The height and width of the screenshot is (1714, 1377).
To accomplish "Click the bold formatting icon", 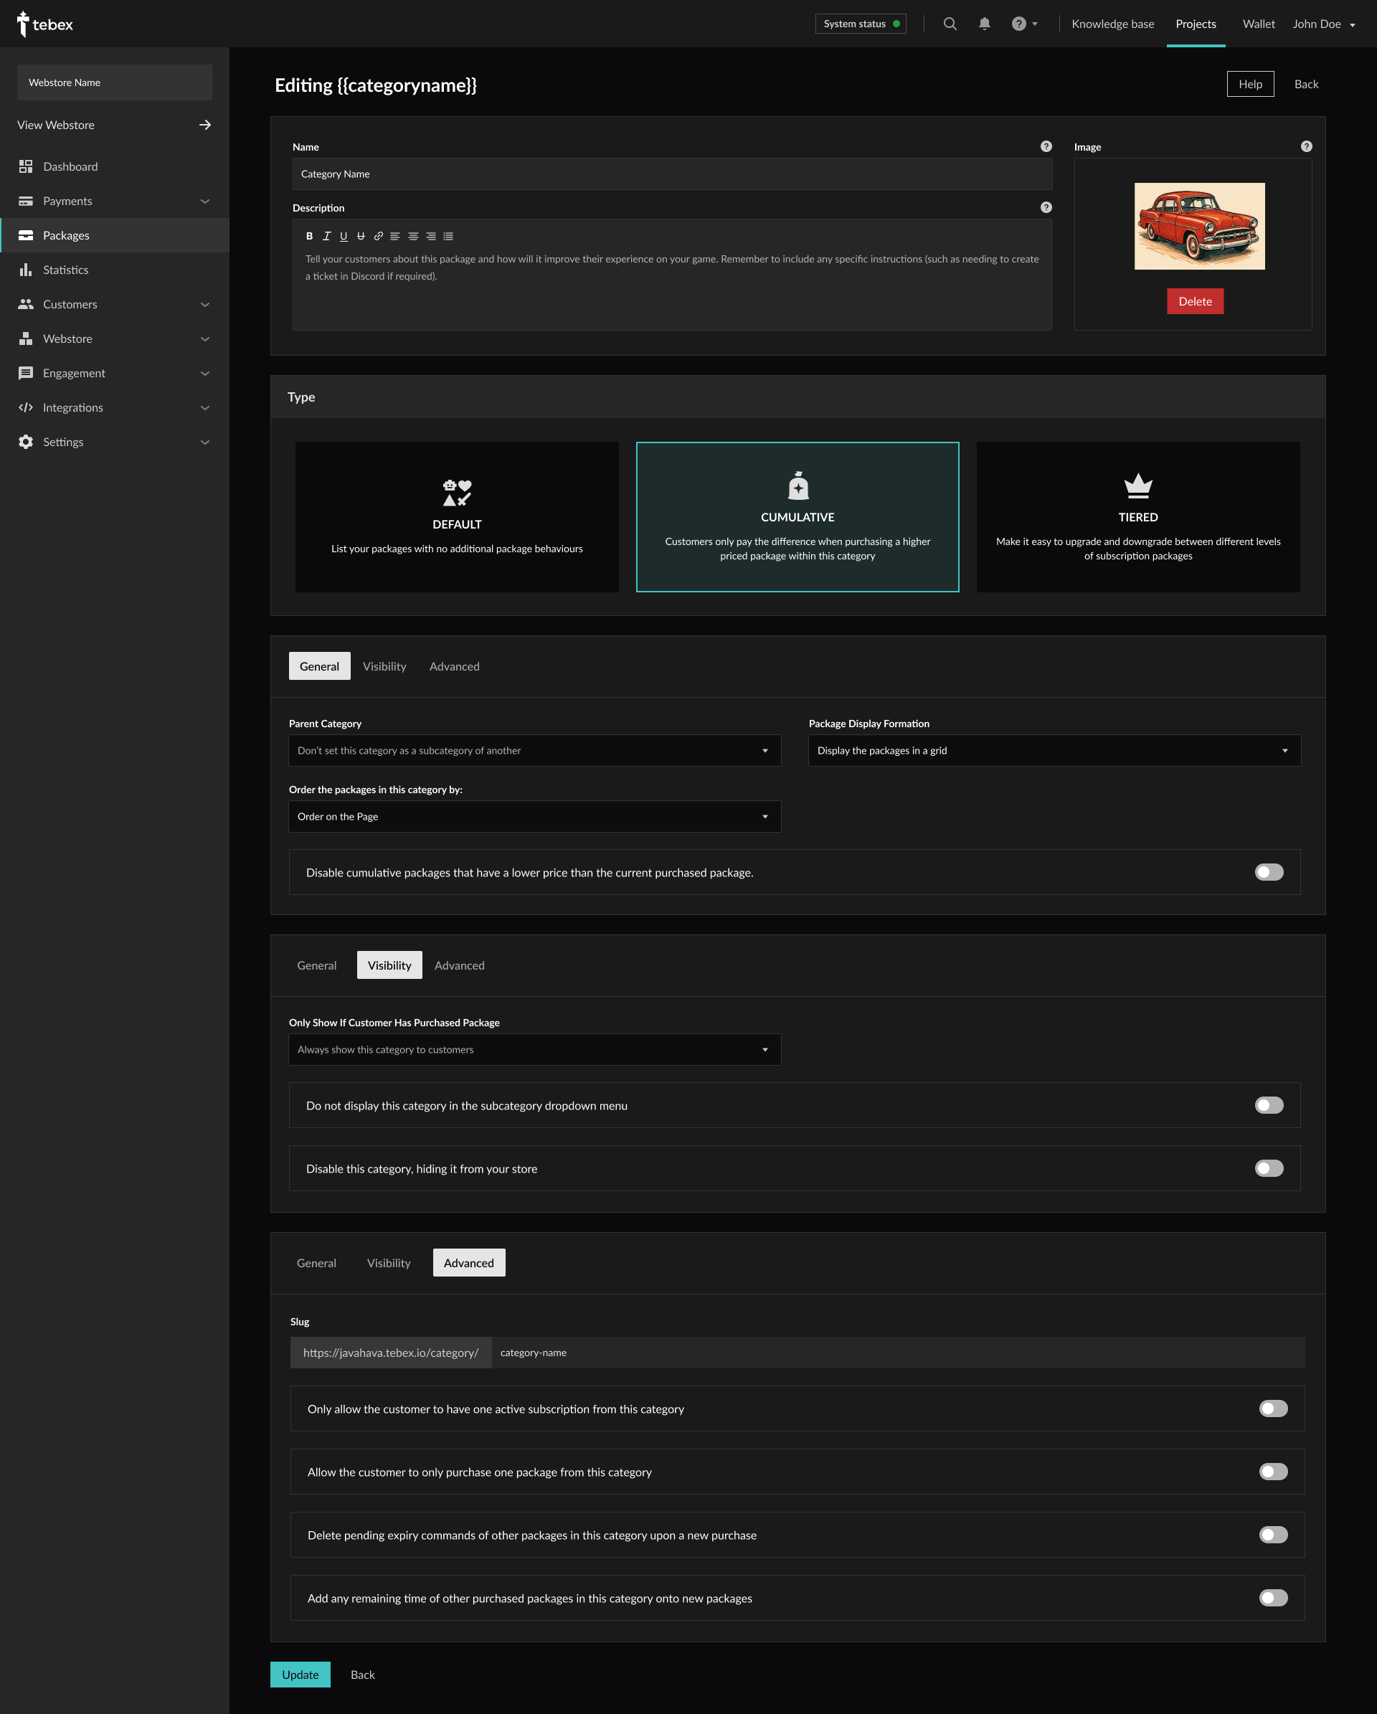I will [x=309, y=236].
